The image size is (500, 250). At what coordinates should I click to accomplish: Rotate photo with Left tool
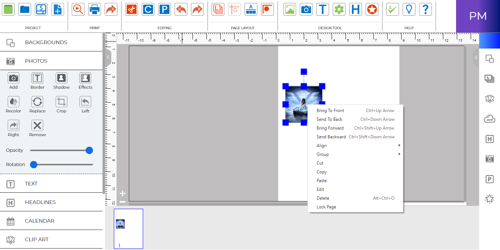[85, 105]
